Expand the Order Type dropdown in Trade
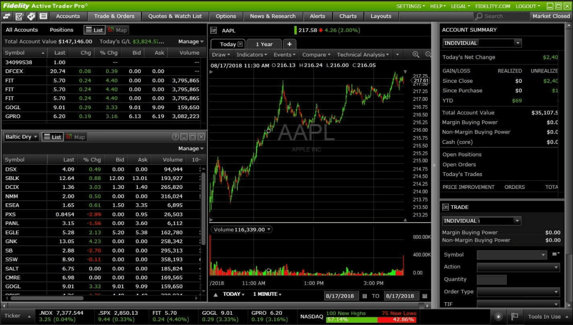573x325 pixels. (518, 292)
